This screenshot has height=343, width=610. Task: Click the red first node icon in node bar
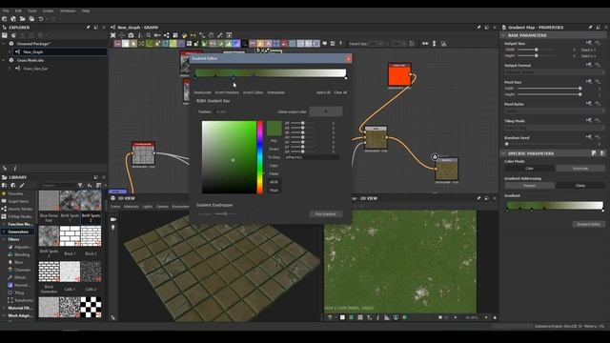tap(117, 44)
